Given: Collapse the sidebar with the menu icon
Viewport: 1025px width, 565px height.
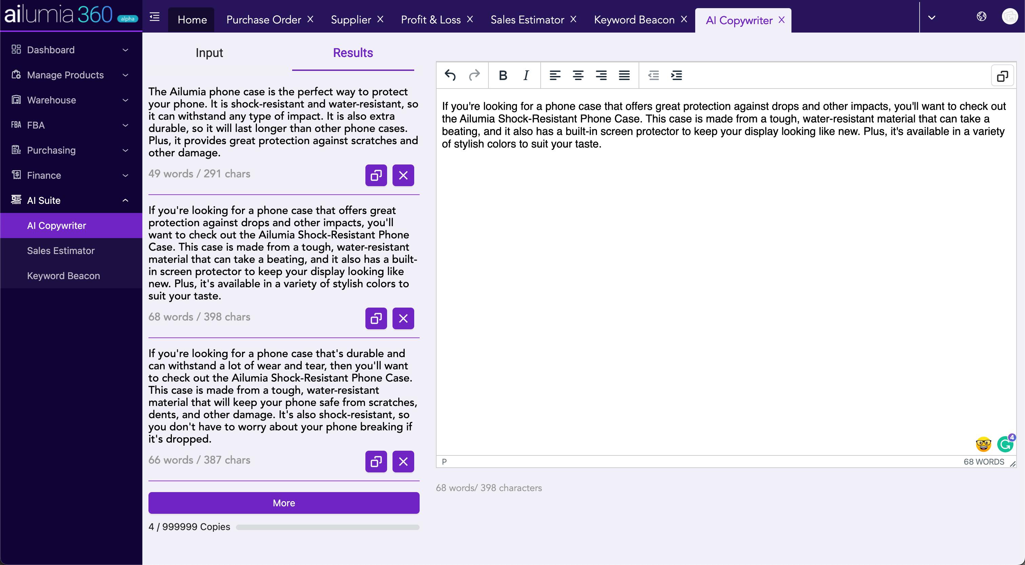Looking at the screenshot, I should (x=154, y=17).
